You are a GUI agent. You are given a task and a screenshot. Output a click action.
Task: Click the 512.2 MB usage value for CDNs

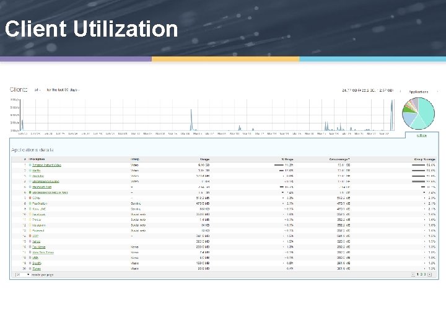(203, 198)
